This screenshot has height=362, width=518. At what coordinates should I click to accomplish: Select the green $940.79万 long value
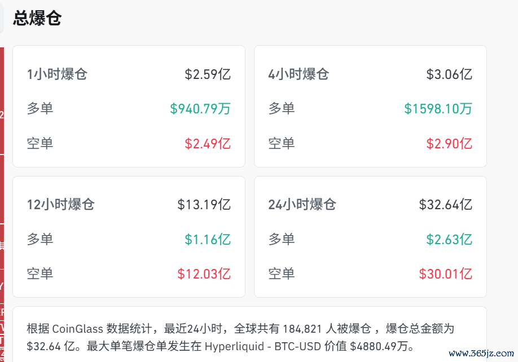(200, 109)
